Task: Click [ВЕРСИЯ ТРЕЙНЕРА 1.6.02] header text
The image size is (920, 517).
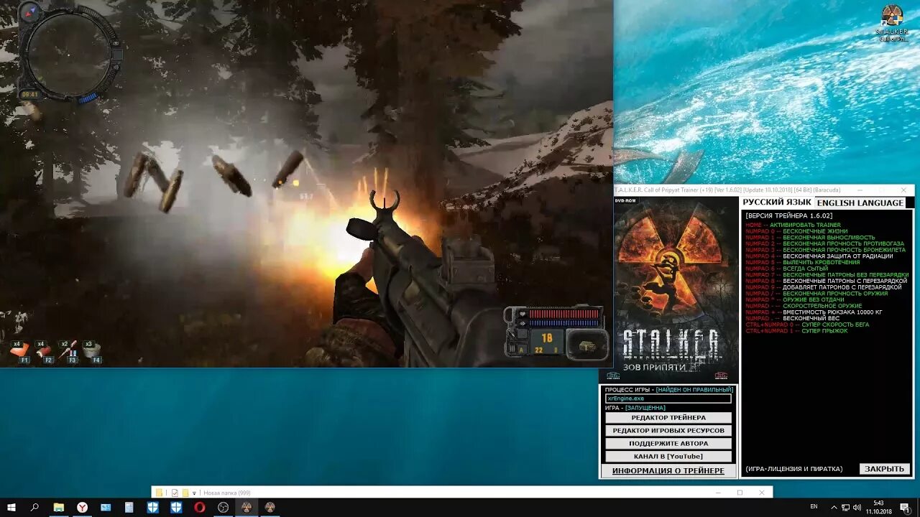Action: (788, 215)
